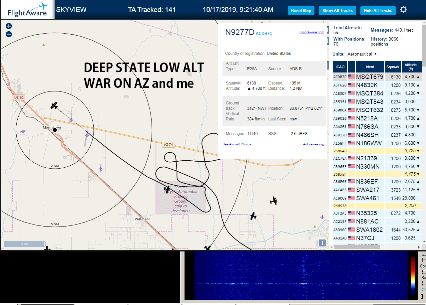Select N4830K row in aircraft table
The image size is (426, 305).
pyautogui.click(x=377, y=85)
